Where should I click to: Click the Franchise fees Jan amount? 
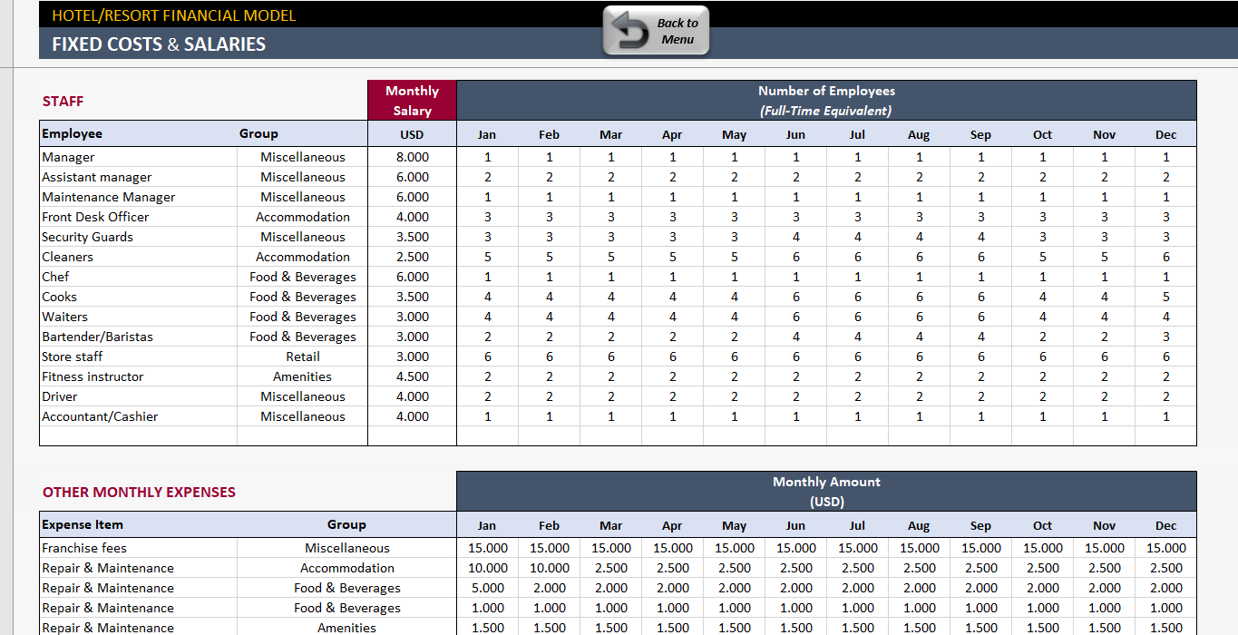tap(487, 548)
